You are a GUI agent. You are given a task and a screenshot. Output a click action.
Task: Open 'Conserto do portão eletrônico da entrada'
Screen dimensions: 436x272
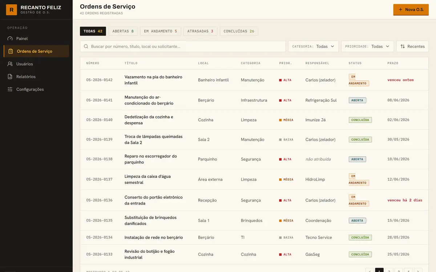154,200
